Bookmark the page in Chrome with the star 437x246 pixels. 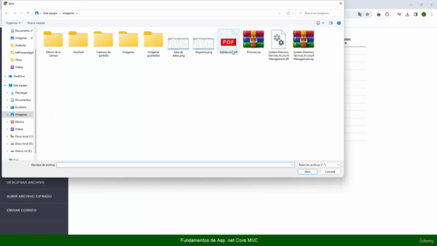click(x=367, y=14)
